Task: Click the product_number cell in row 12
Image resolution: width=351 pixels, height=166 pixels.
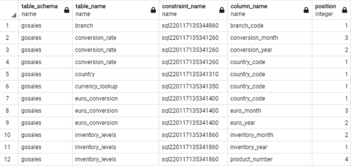Action: tap(270, 159)
